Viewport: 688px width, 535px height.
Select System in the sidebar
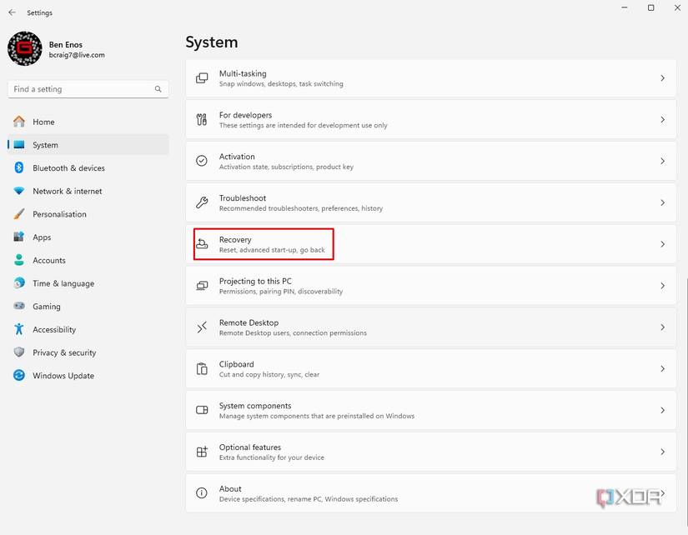click(x=88, y=145)
